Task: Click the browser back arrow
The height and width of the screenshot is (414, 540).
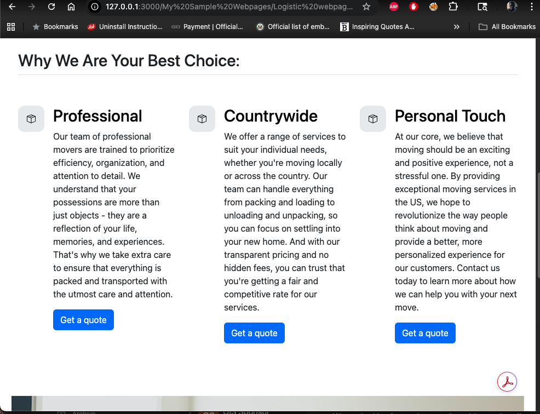Action: [x=12, y=7]
